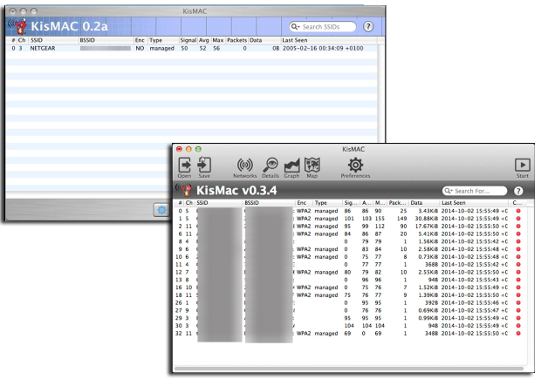
Task: Open Preferences gear in toolbar
Action: (x=355, y=166)
